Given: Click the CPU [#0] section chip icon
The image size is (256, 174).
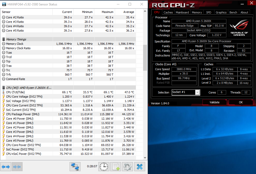Looking at the screenshot, I should tap(4, 88).
